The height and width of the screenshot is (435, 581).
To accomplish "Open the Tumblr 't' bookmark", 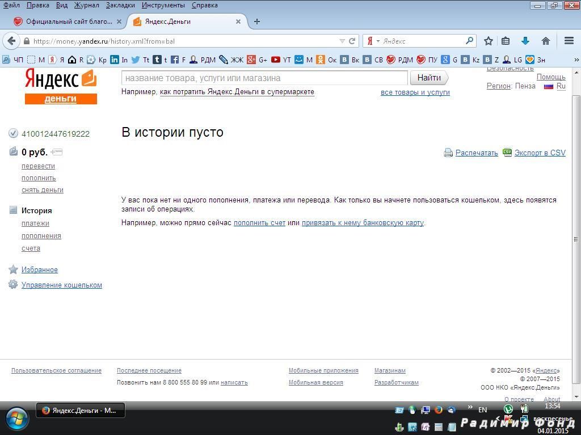I will (160, 60).
